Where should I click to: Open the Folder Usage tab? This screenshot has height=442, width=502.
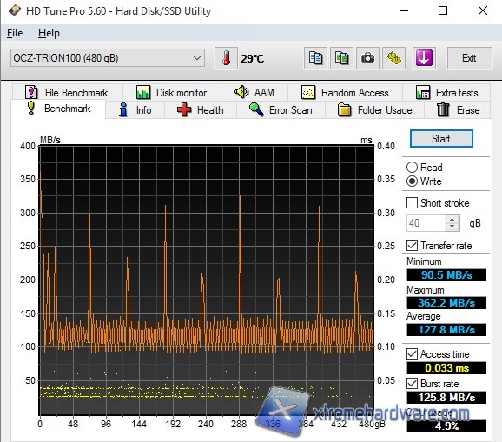click(x=375, y=110)
